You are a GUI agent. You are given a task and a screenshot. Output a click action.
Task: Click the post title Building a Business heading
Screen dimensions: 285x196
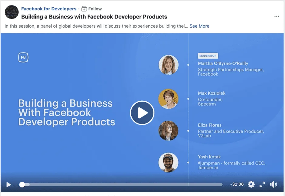94,17
